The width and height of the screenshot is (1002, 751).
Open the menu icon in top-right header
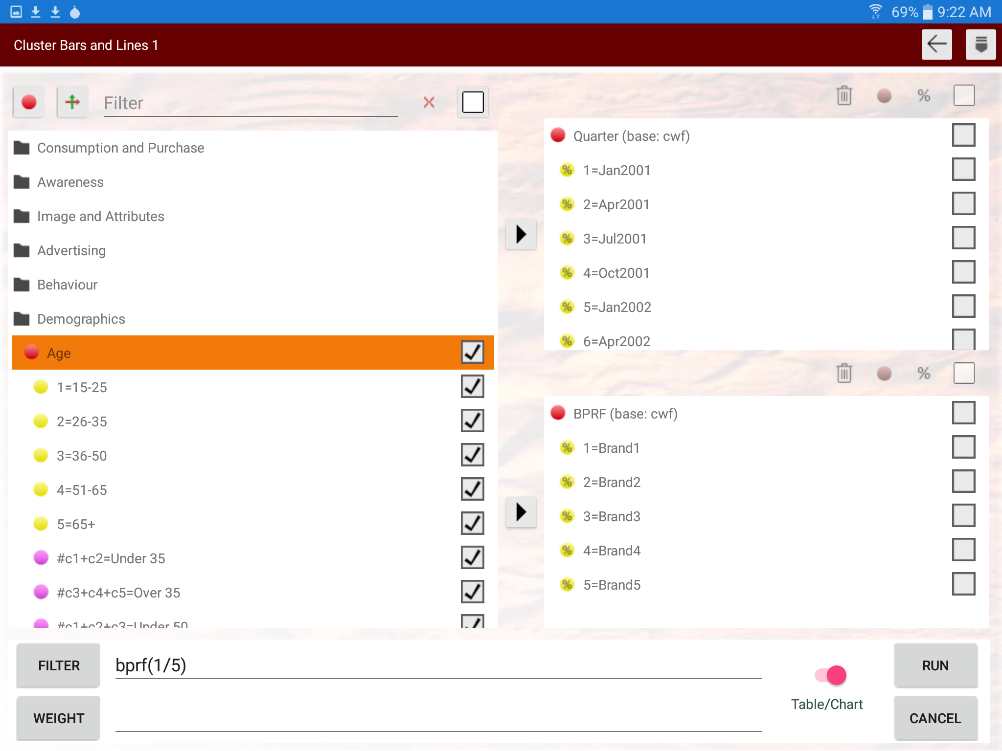click(980, 44)
